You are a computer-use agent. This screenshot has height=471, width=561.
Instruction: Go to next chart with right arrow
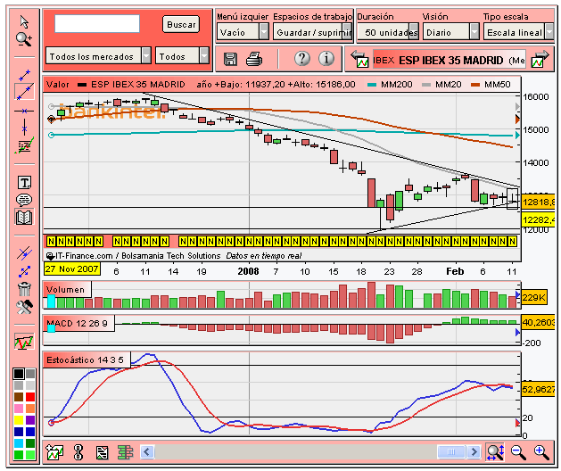(x=540, y=60)
